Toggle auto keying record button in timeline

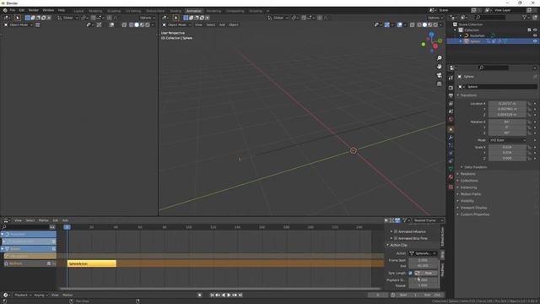pyautogui.click(x=199, y=295)
